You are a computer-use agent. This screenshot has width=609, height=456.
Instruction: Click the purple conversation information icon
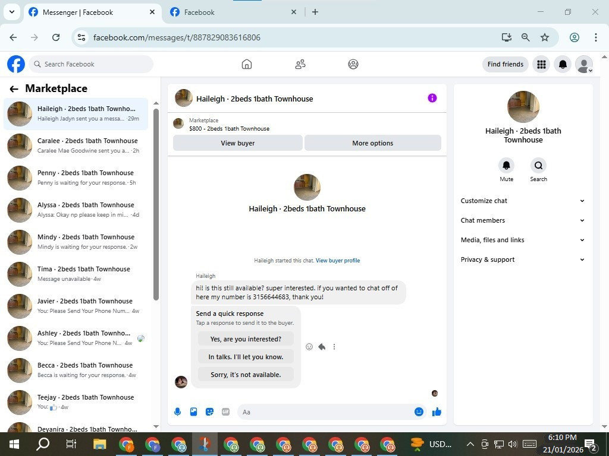point(432,98)
